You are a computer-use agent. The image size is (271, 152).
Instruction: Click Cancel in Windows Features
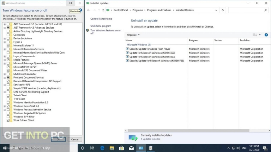75,140
